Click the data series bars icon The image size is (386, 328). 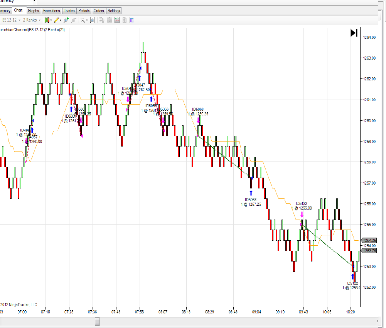(x=109, y=20)
